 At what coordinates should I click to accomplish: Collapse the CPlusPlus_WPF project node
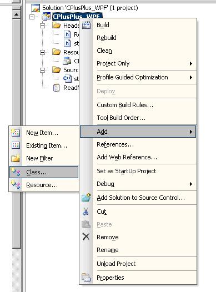[x=32, y=17]
